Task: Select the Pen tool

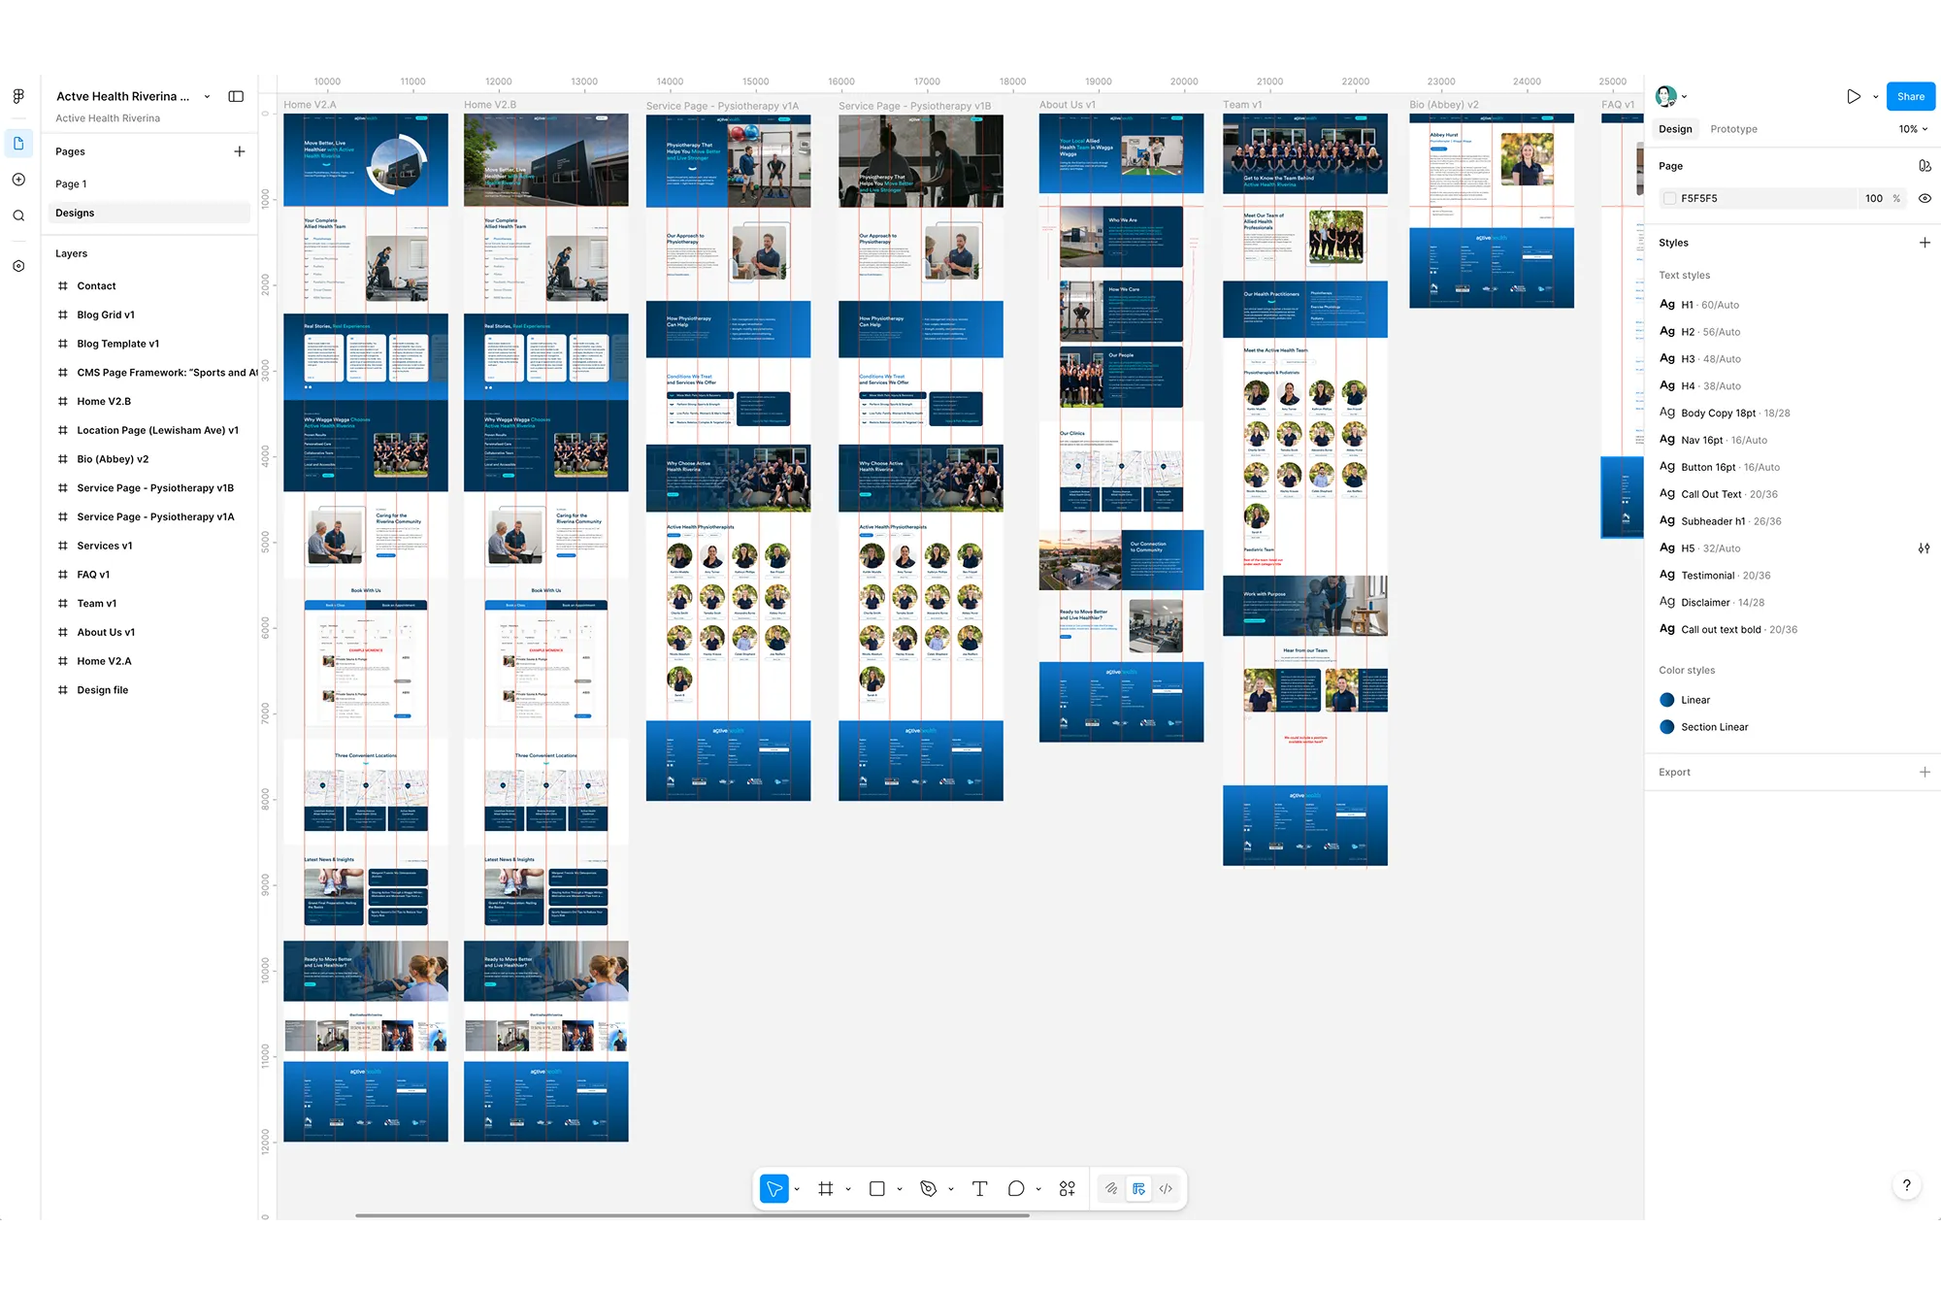Action: (x=928, y=1188)
